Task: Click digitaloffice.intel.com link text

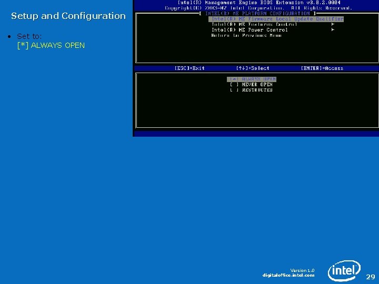Action: (x=288, y=275)
